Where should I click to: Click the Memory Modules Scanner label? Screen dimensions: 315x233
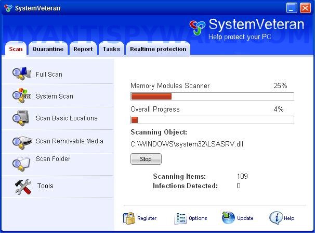click(x=170, y=86)
